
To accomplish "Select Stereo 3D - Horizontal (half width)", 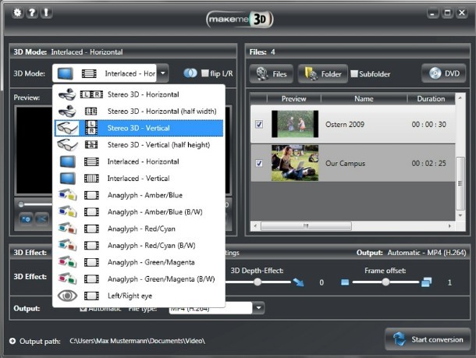I will click(x=139, y=111).
